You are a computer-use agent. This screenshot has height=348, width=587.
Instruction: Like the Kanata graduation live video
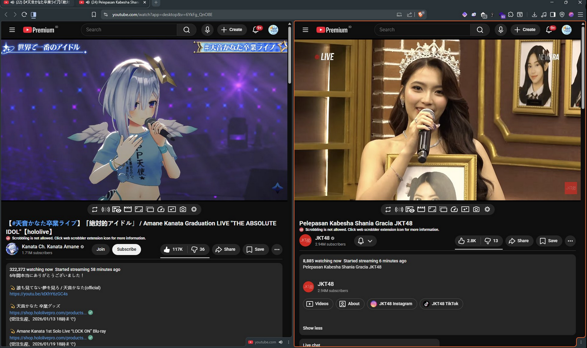click(x=174, y=249)
